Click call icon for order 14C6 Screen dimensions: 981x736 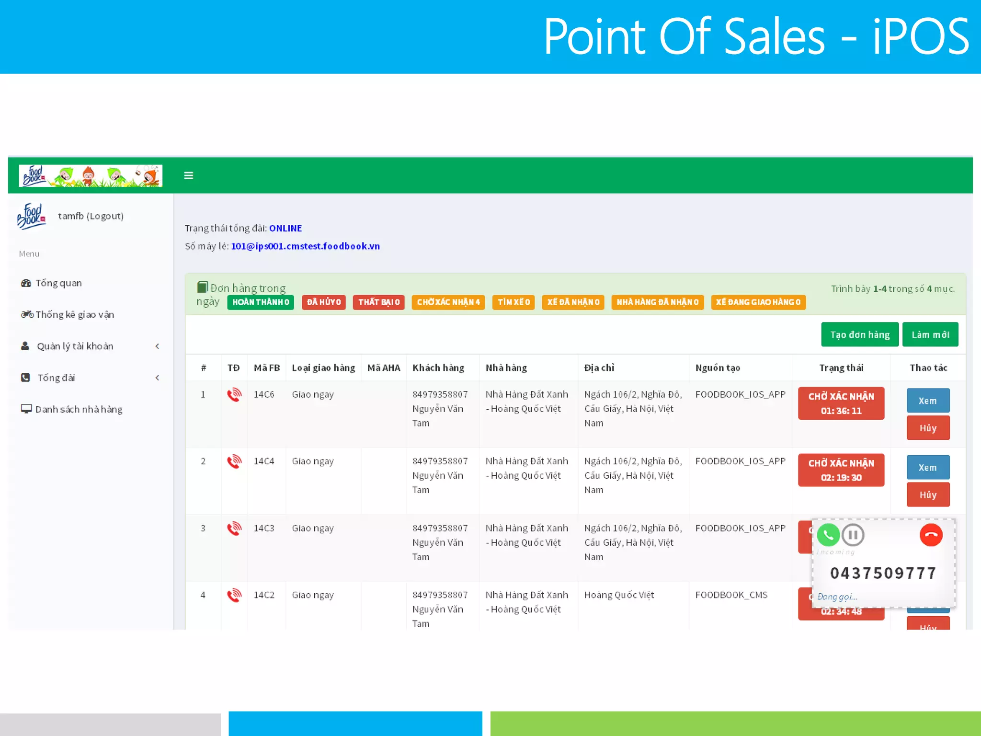coord(234,395)
